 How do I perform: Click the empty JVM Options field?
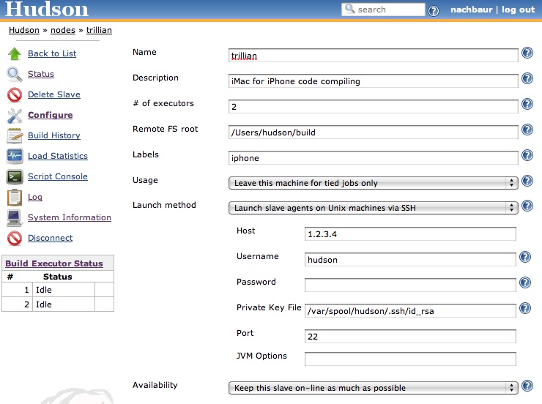tap(410, 359)
